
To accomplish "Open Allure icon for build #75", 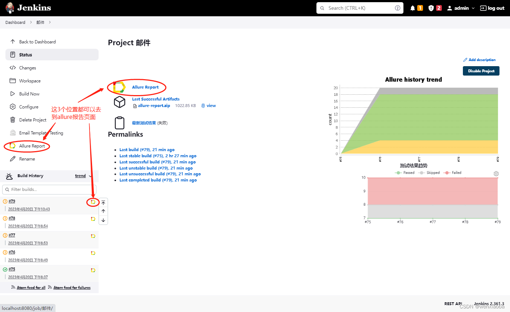I will point(93,270).
